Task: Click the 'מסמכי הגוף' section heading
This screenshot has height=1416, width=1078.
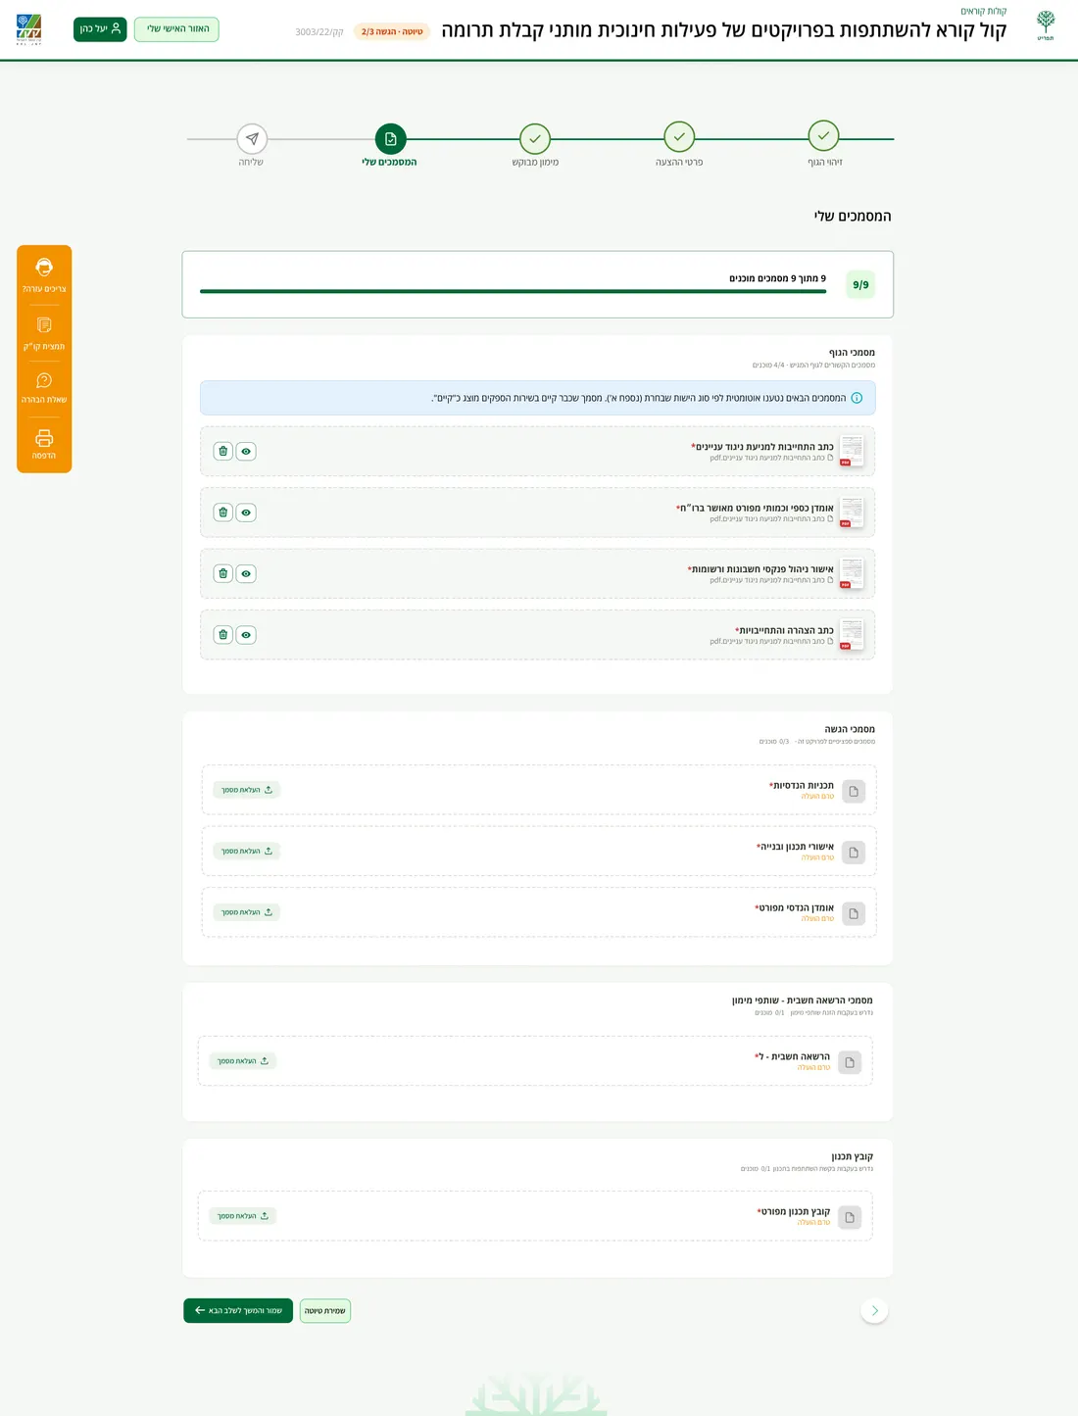Action: click(x=852, y=353)
